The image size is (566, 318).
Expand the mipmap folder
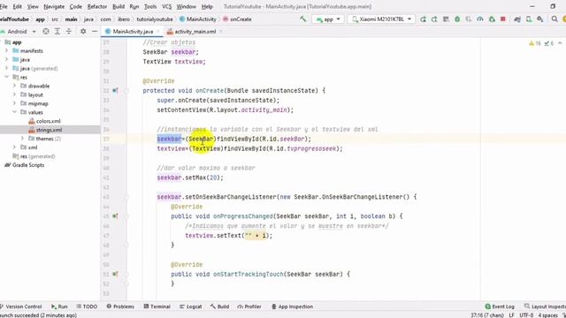click(x=14, y=103)
